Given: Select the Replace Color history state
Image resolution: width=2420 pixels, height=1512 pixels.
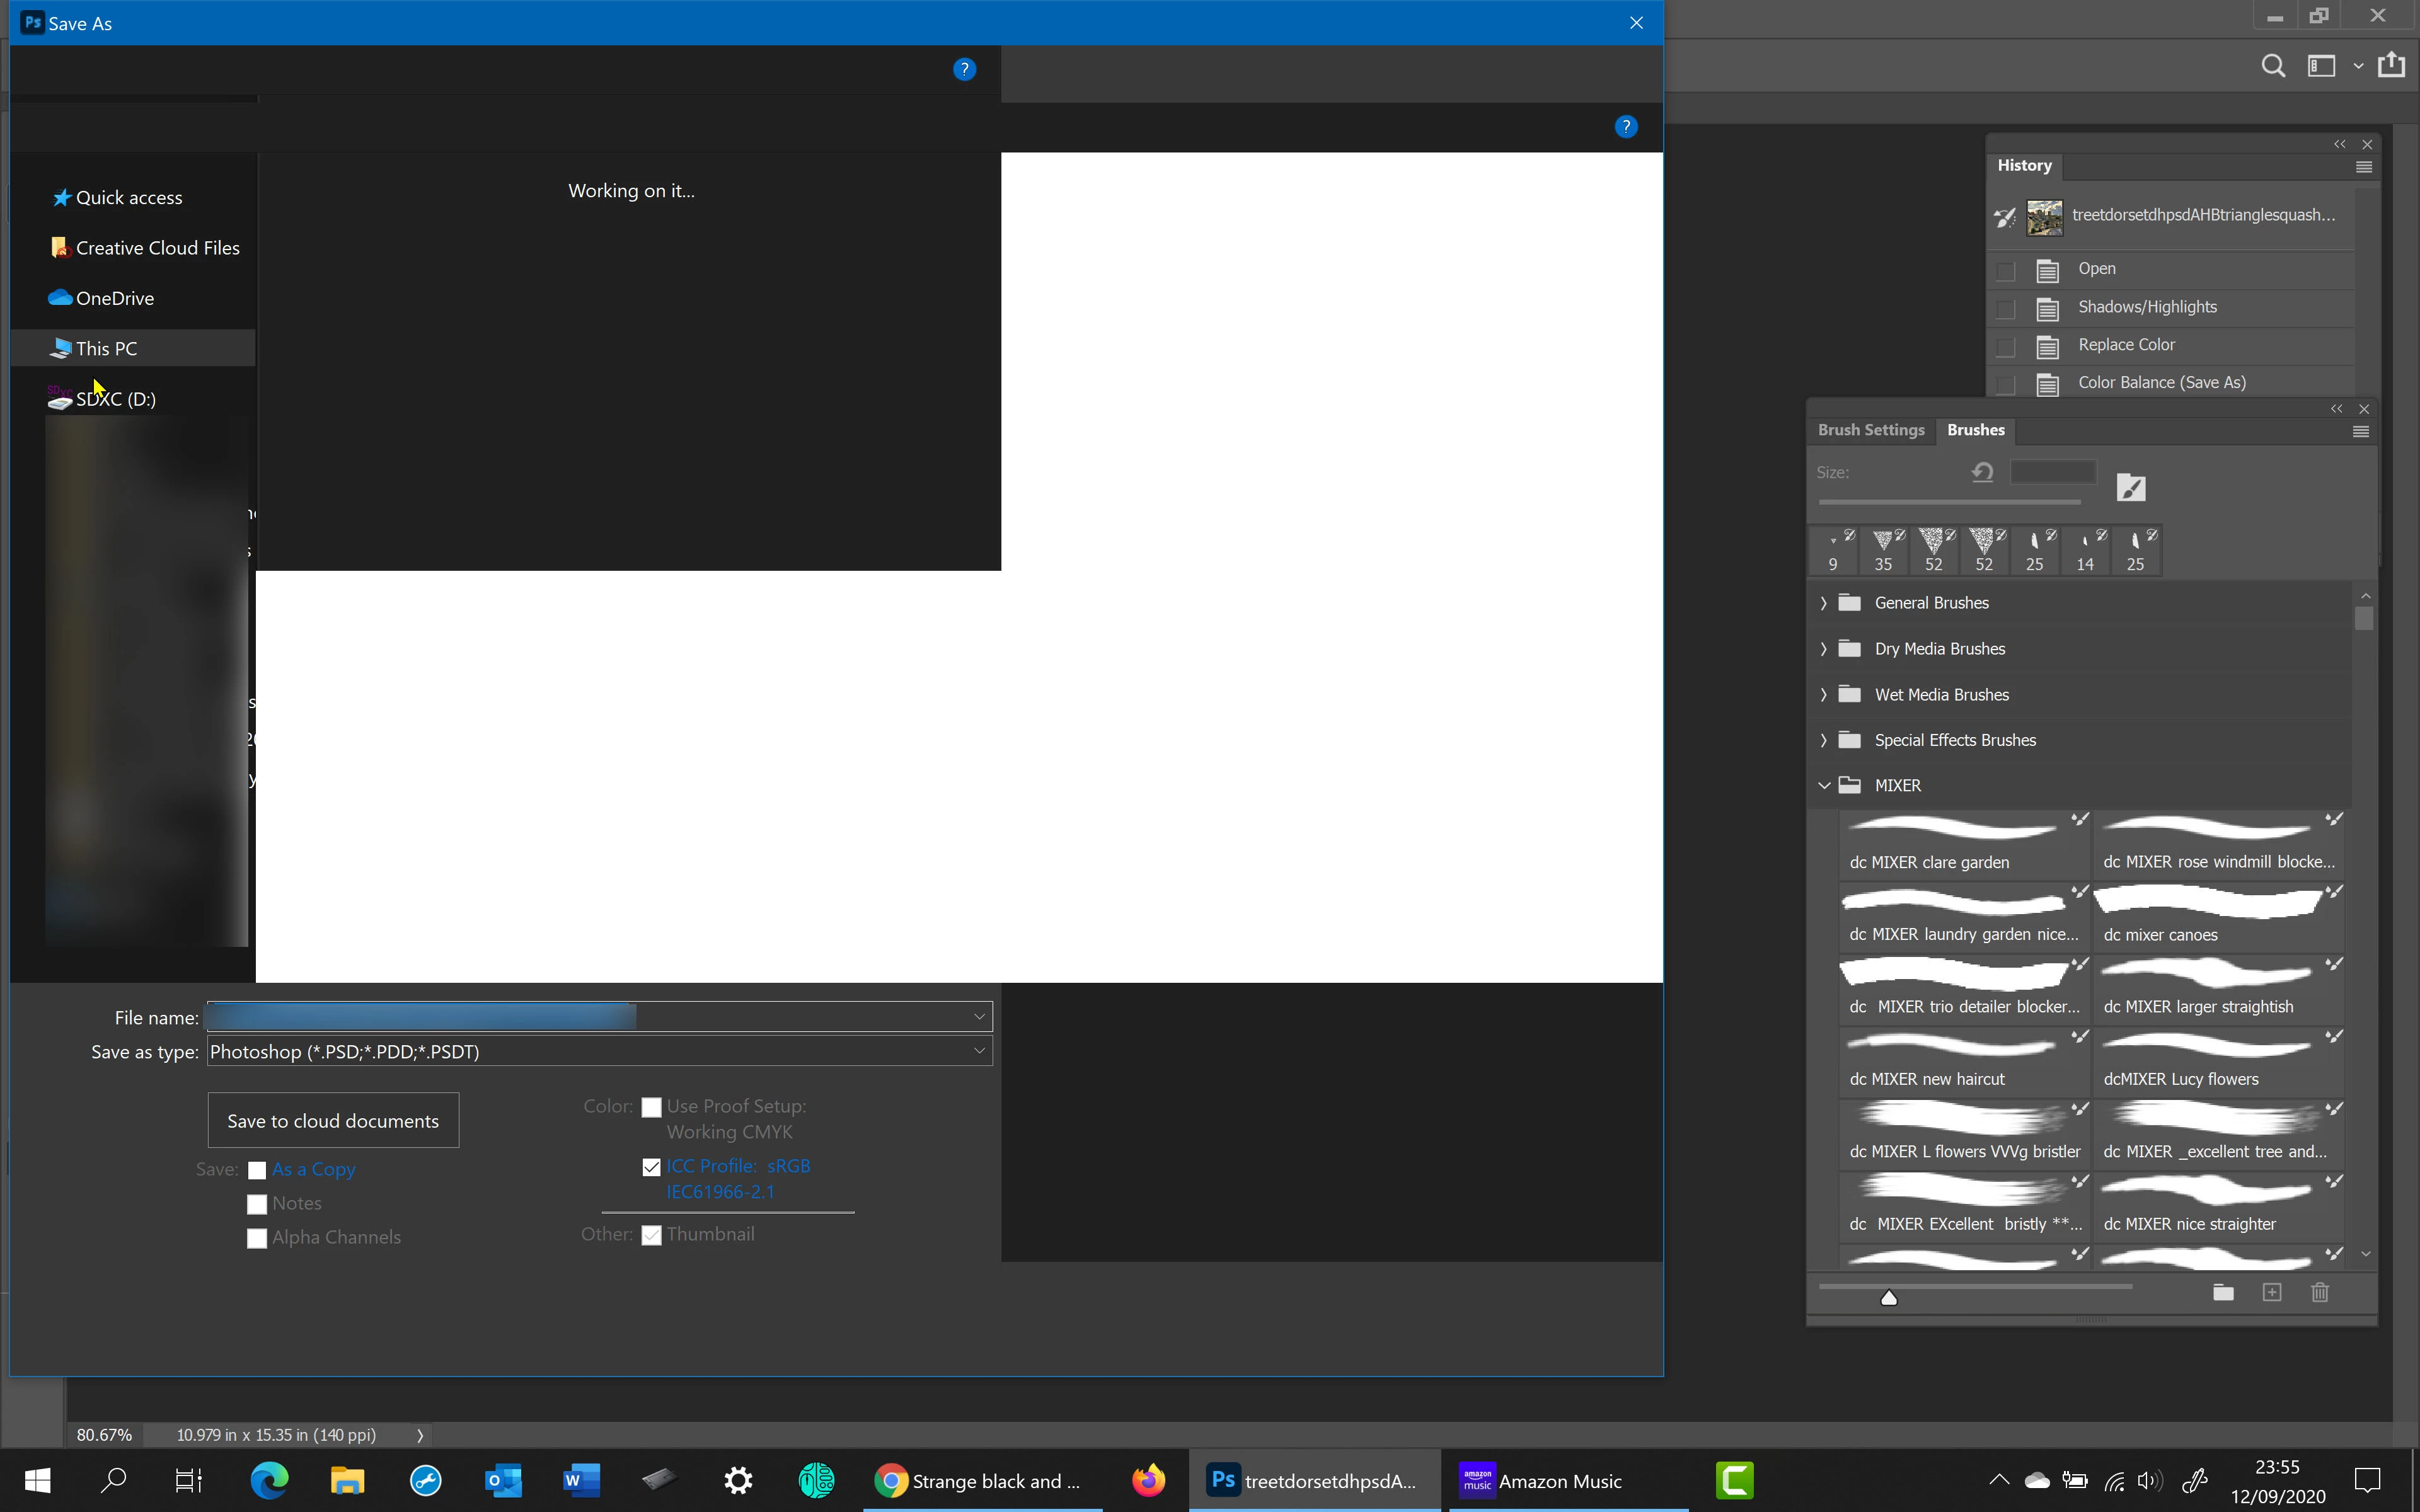Looking at the screenshot, I should click(x=2126, y=345).
